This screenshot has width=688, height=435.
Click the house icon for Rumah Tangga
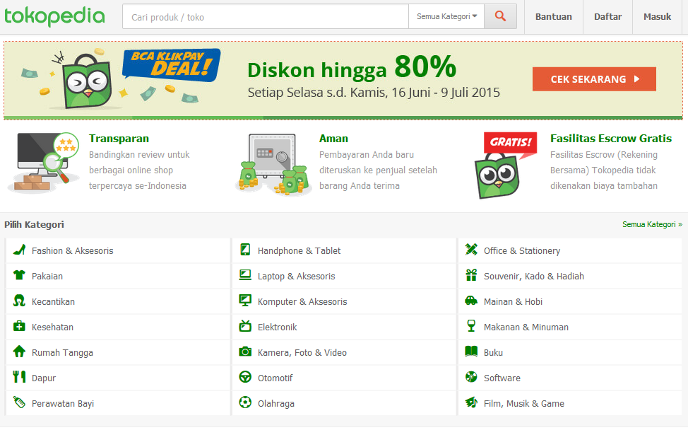click(19, 352)
